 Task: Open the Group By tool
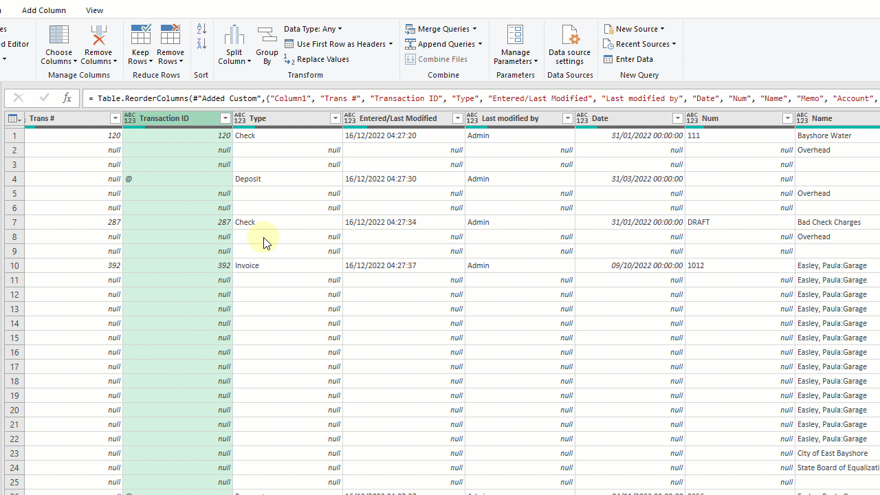point(267,43)
